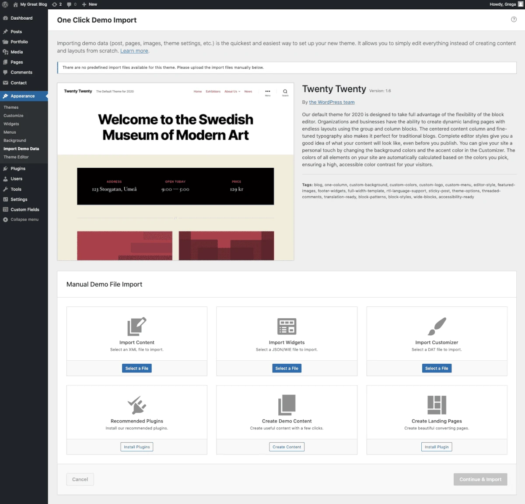The height and width of the screenshot is (504, 525).
Task: Click the "Install our recommended plugins." text
Action: tap(137, 428)
